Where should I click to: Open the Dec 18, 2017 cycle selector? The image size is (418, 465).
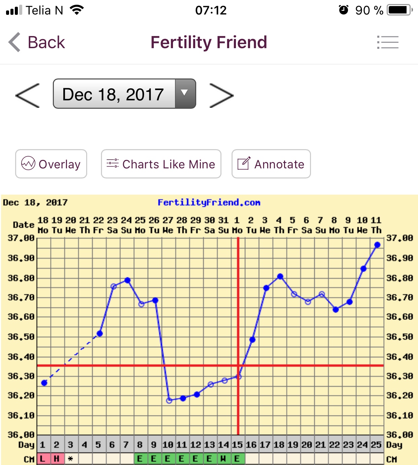click(114, 94)
